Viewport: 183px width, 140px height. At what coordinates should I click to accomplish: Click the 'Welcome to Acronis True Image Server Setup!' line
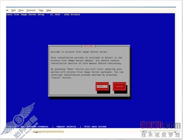(79, 52)
